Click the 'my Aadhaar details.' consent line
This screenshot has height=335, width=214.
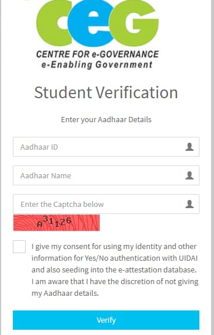pyautogui.click(x=65, y=293)
